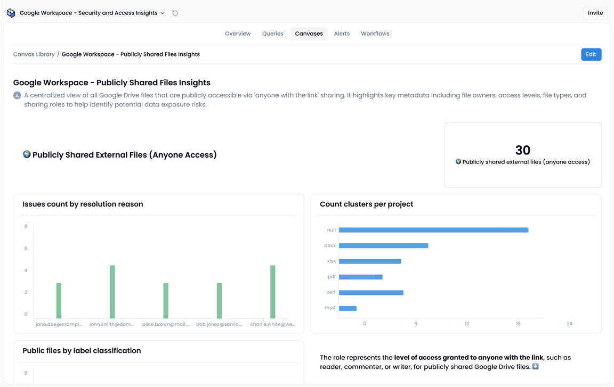
Task: Open the Alerts tab
Action: (342, 34)
